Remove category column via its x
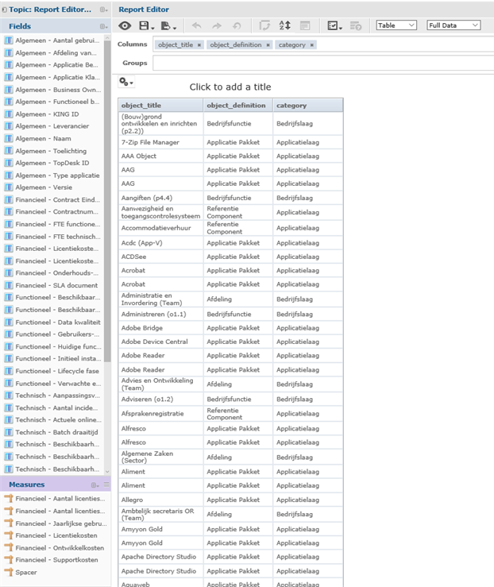Viewport: 494px width, 587px height. 312,45
